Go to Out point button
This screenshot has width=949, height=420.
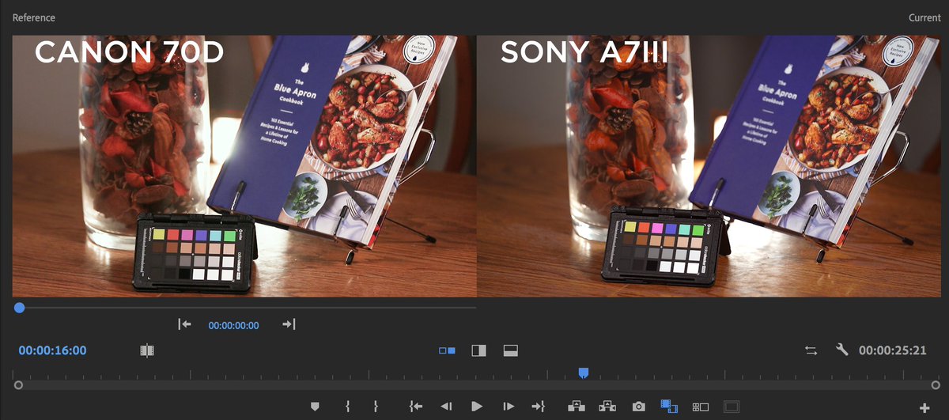pos(539,406)
